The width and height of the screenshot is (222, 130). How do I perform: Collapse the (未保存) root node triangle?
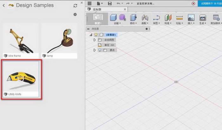coord(91,35)
